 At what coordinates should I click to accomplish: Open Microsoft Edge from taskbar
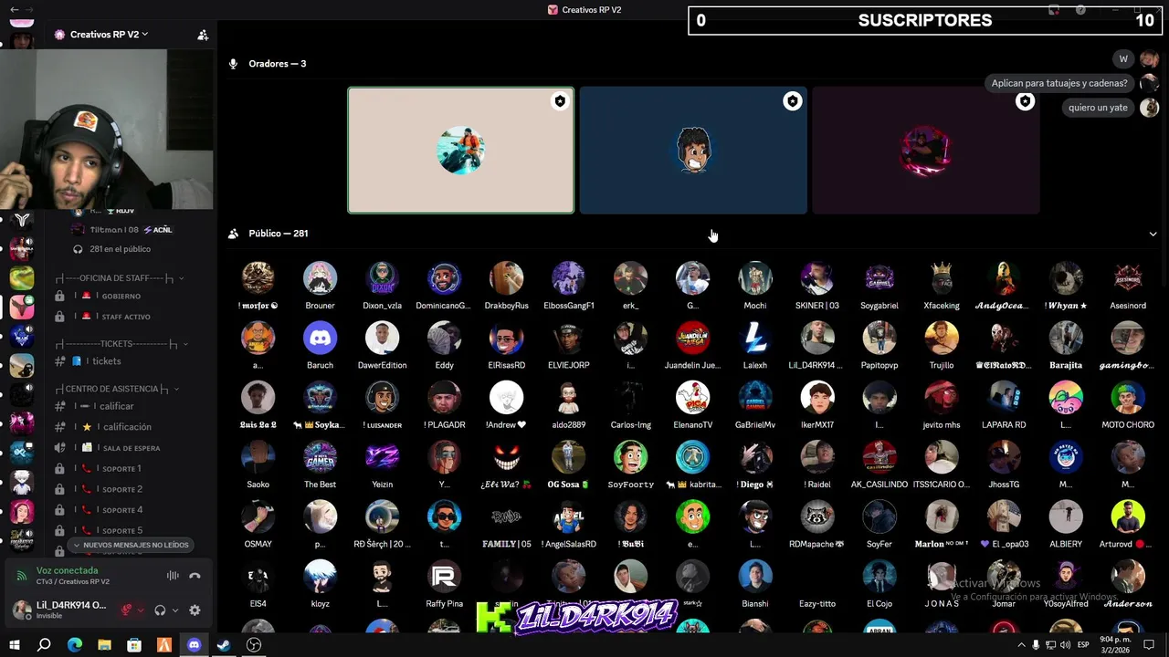(74, 645)
